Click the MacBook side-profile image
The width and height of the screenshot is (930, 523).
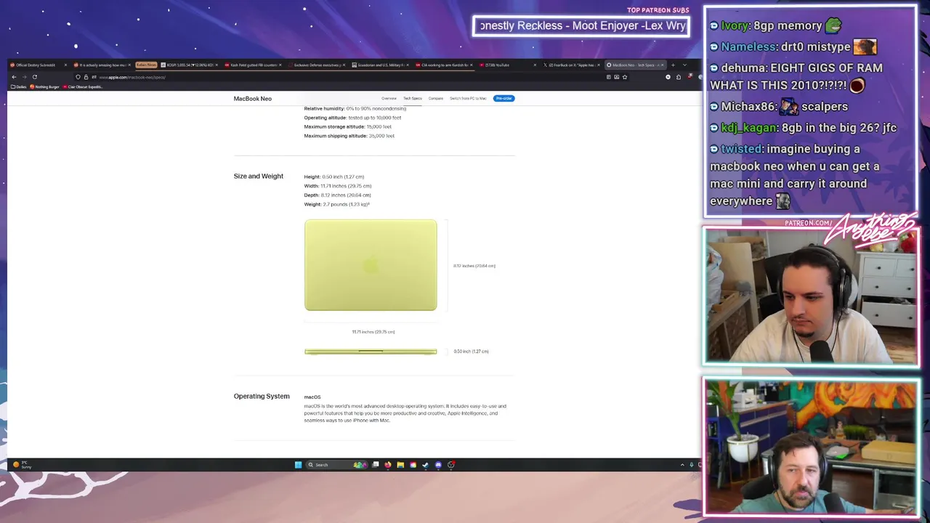point(371,352)
